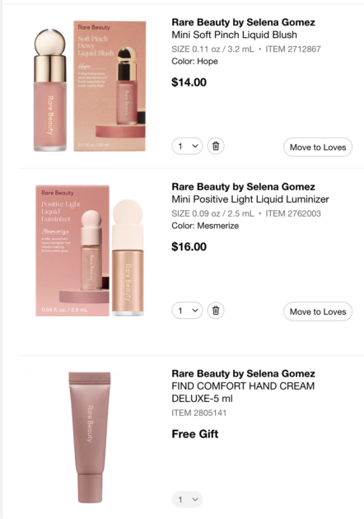Remove the Mini Positive Light Liquid Luminizer
The height and width of the screenshot is (519, 364).
[x=216, y=311]
